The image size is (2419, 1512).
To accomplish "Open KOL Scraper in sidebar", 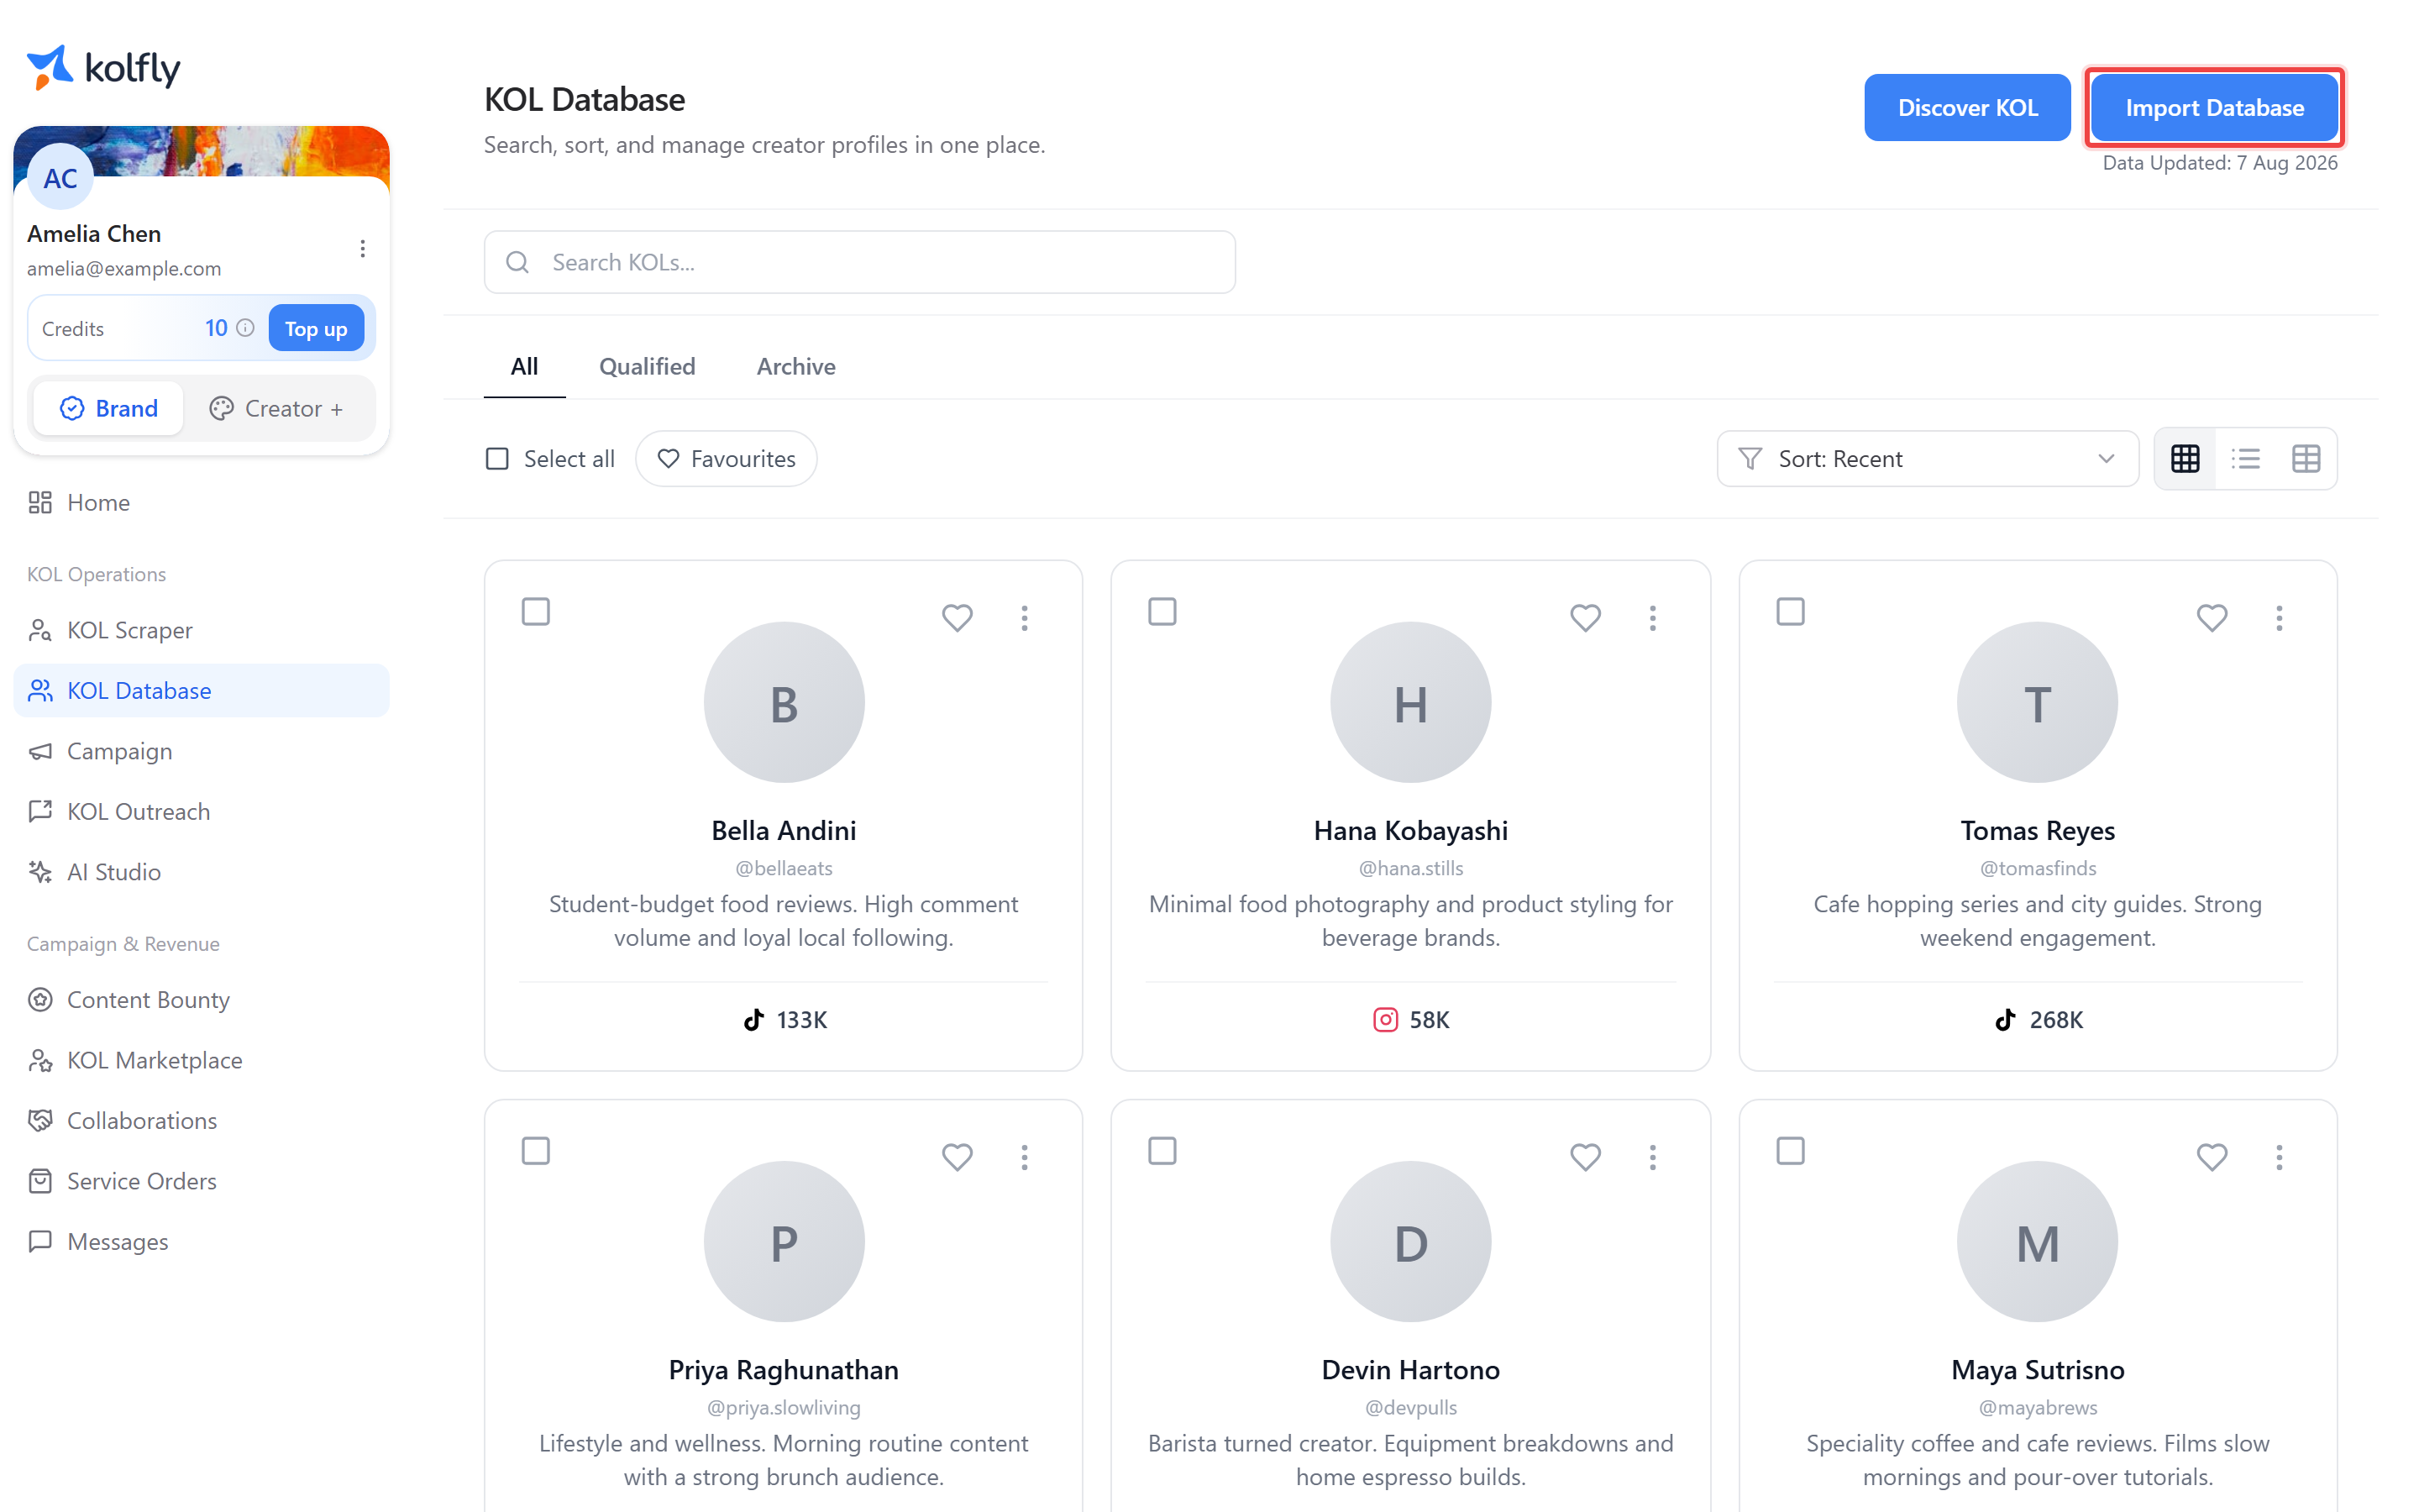I will coord(201,630).
